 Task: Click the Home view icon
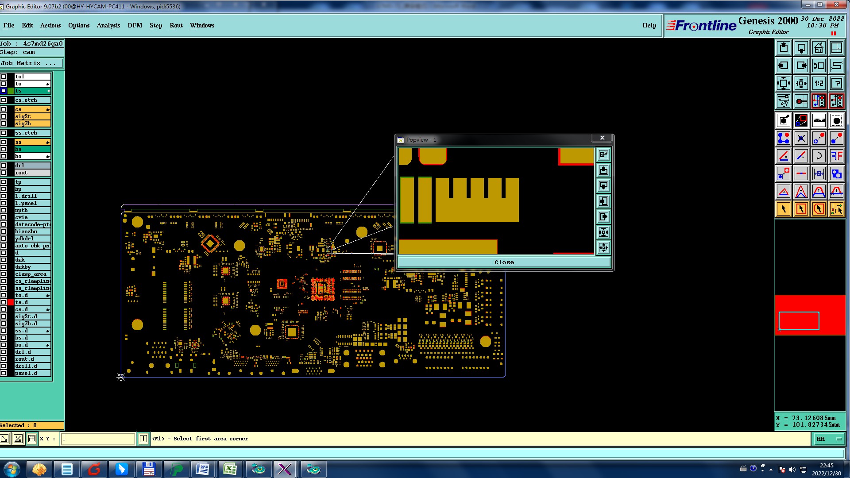point(819,48)
